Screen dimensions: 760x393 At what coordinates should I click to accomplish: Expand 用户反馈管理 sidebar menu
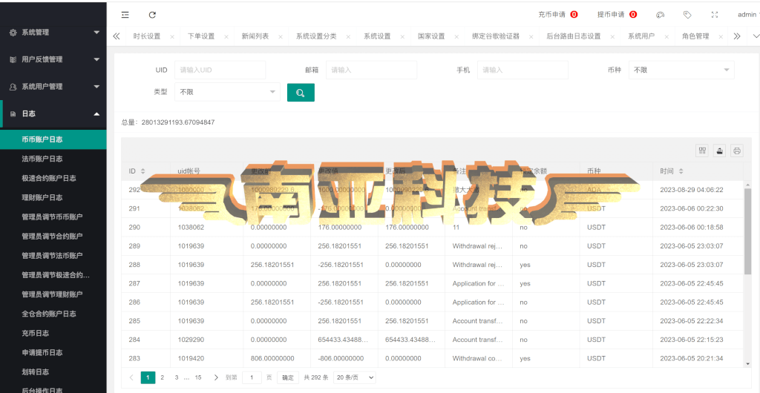[x=53, y=59]
